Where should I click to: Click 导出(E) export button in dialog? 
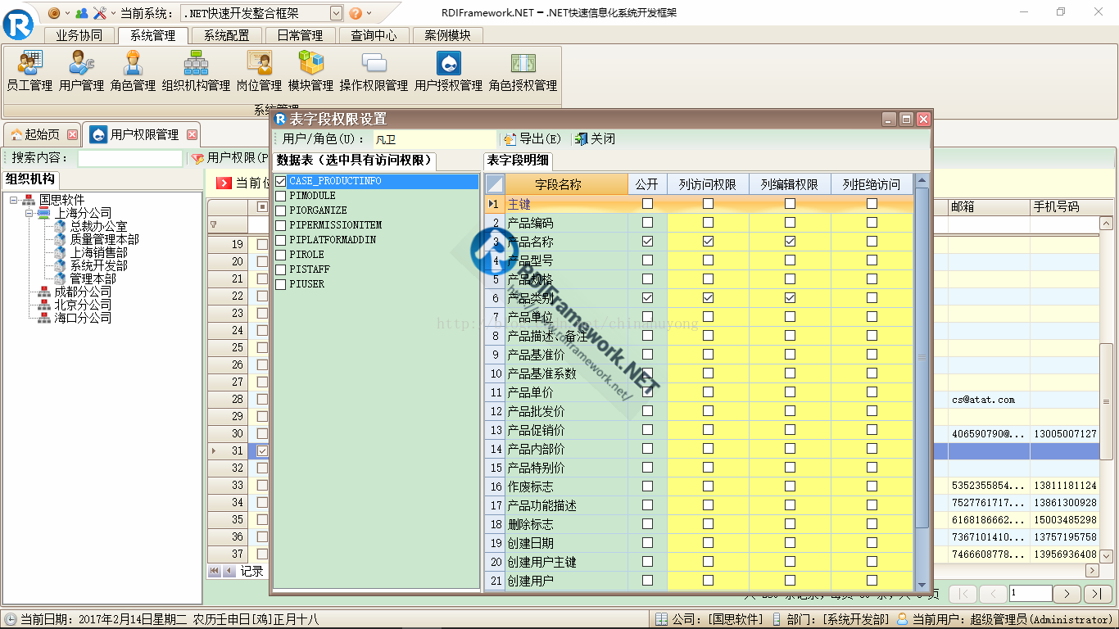532,139
